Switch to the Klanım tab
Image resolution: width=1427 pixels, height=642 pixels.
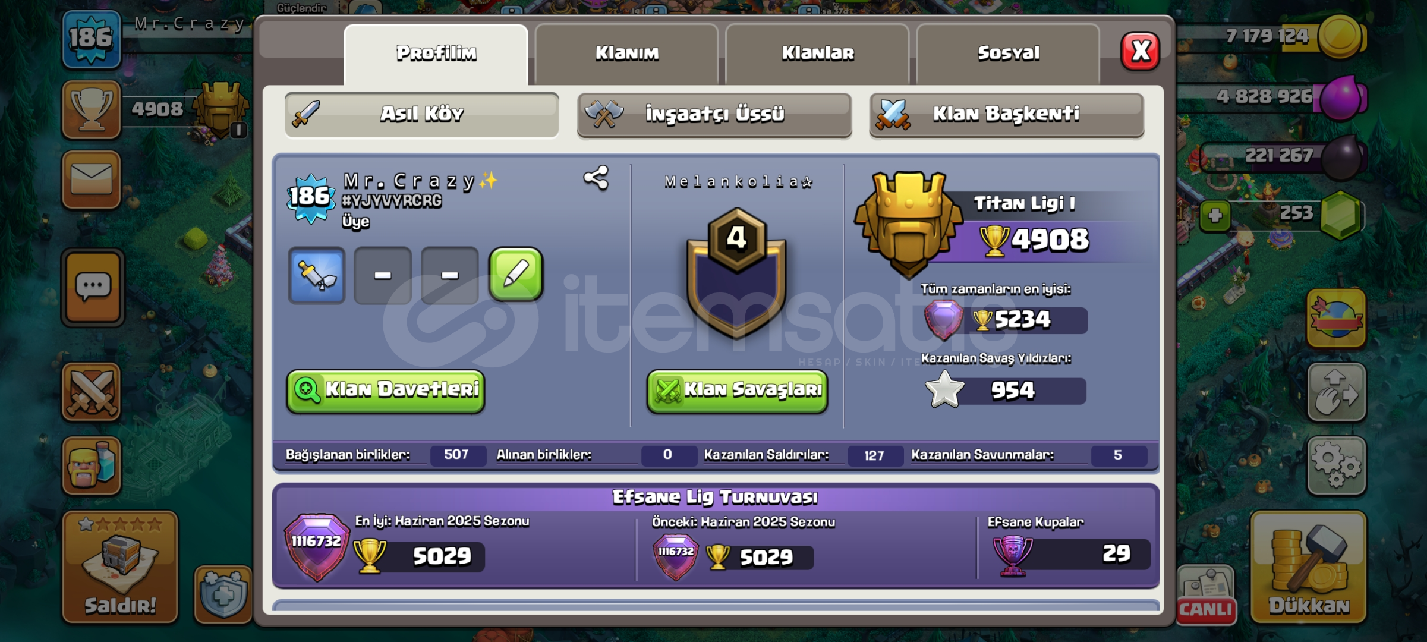627,53
